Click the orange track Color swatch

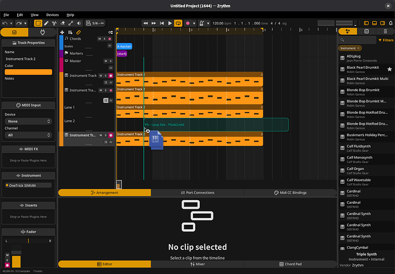28,72
